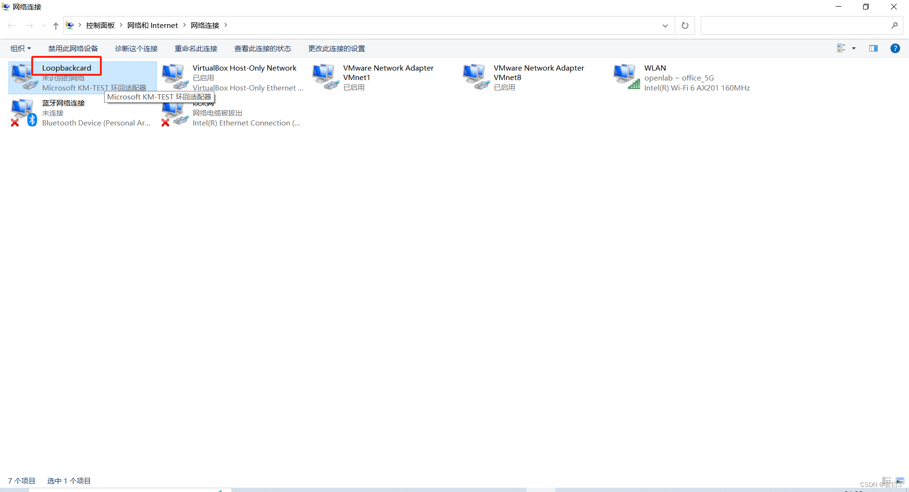
Task: Focus the search input field
Action: [795, 26]
